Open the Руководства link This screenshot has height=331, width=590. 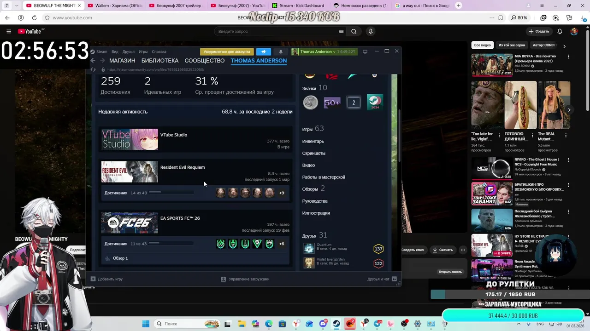click(315, 201)
